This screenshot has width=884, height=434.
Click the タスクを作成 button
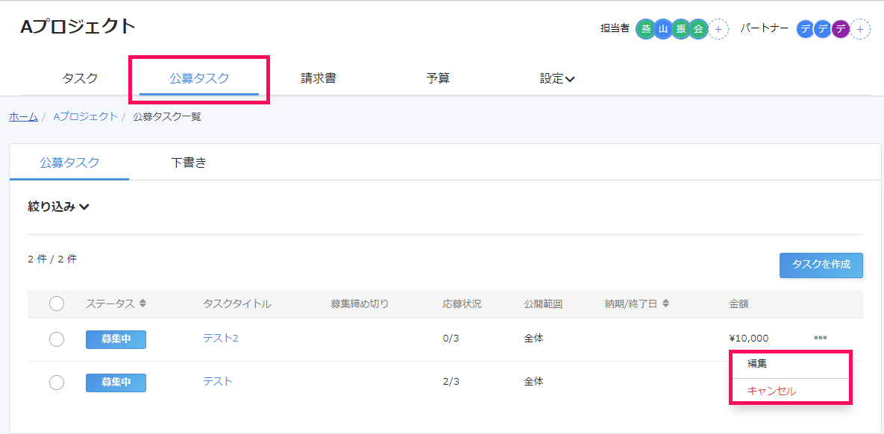tap(821, 265)
